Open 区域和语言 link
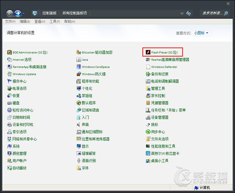235x193 pixels. click(90, 110)
